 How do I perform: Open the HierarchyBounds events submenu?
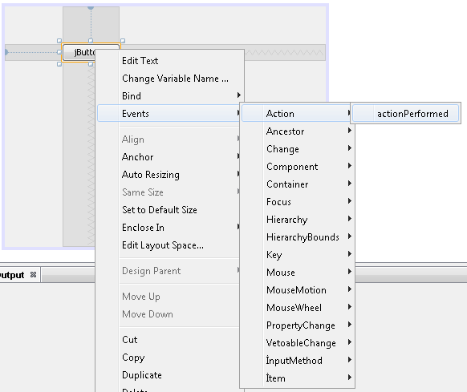point(297,237)
